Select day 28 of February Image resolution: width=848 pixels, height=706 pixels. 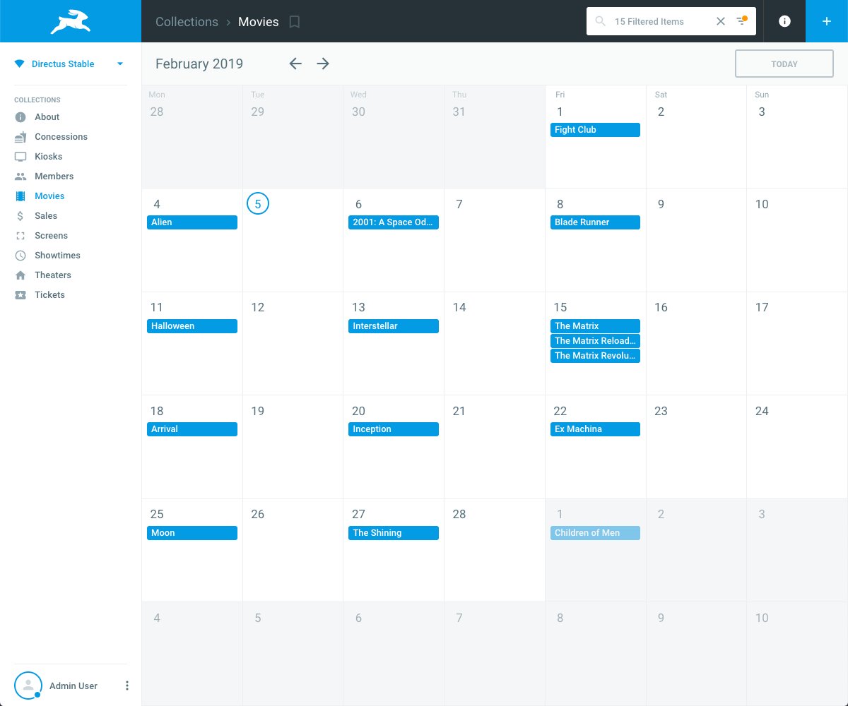459,515
